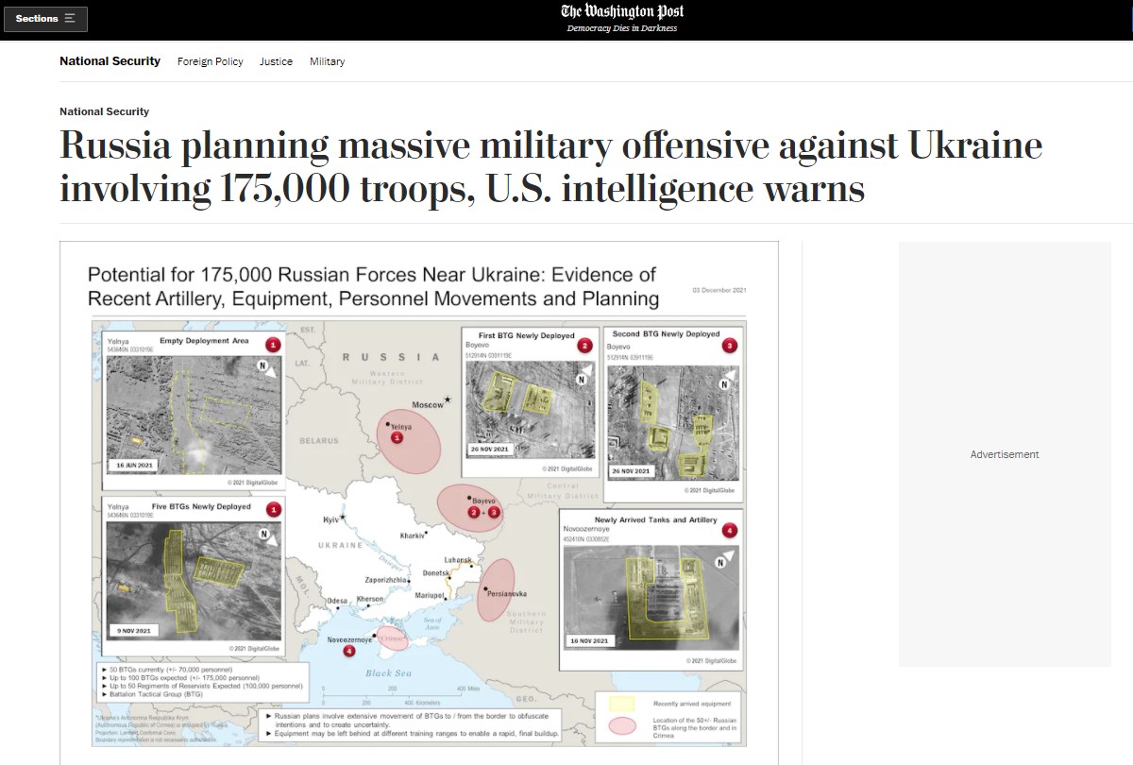Click the article headline about Russia offensive
1133x765 pixels.
pyautogui.click(x=550, y=166)
